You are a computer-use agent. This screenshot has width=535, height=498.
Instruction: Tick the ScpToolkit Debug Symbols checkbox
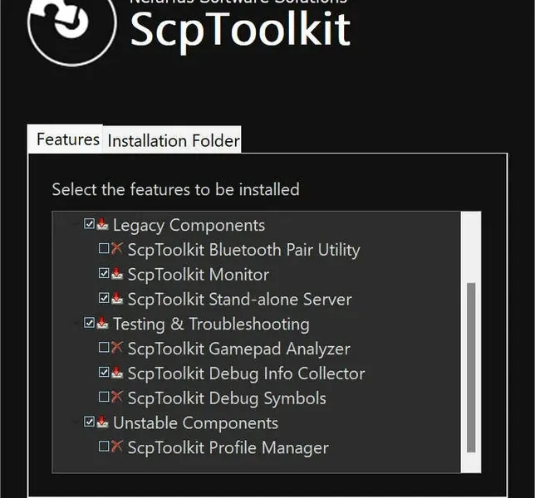(x=104, y=397)
